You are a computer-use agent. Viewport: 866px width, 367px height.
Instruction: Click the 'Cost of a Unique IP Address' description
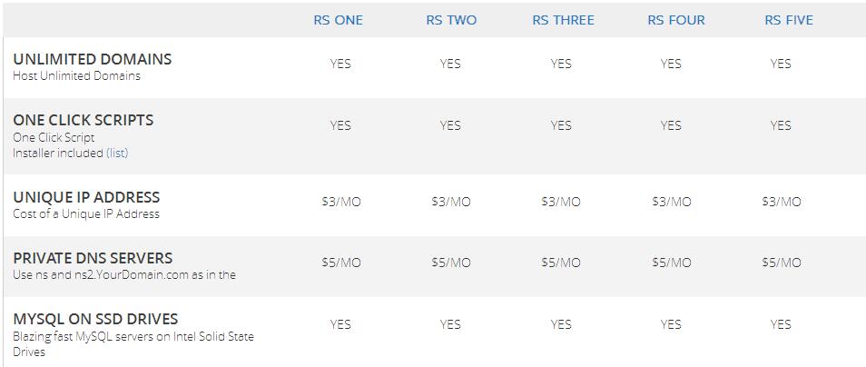pyautogui.click(x=86, y=214)
